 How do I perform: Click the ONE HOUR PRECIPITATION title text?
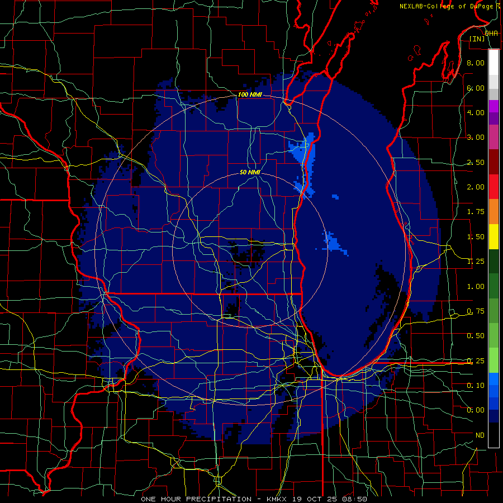pyautogui.click(x=196, y=499)
